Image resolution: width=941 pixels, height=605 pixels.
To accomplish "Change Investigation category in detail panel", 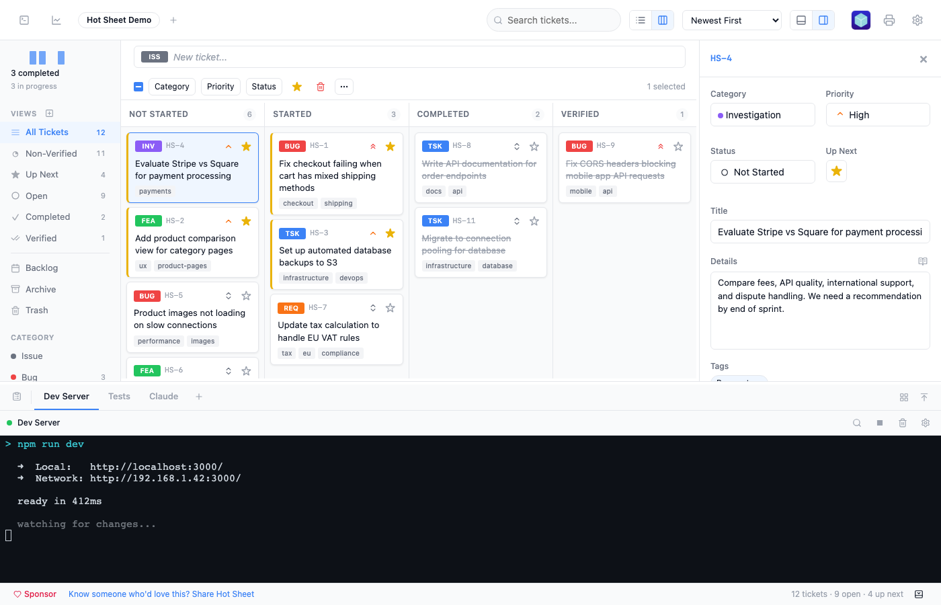I will [x=762, y=115].
